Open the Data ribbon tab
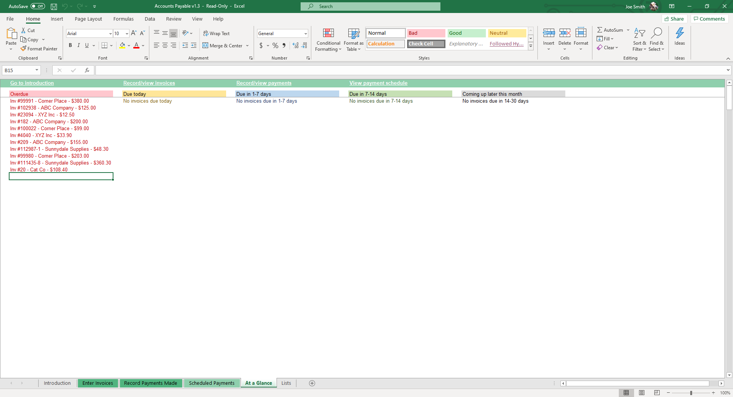Viewport: 733px width, 397px height. click(x=150, y=19)
